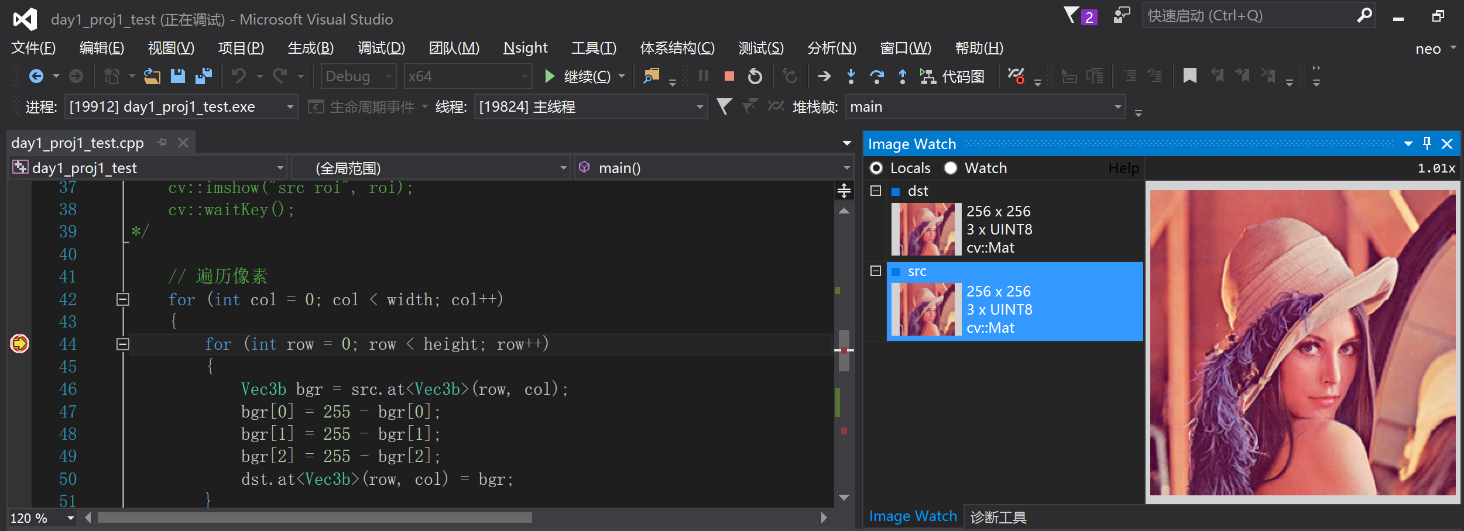
Task: Collapse the dst image entry
Action: coord(876,190)
